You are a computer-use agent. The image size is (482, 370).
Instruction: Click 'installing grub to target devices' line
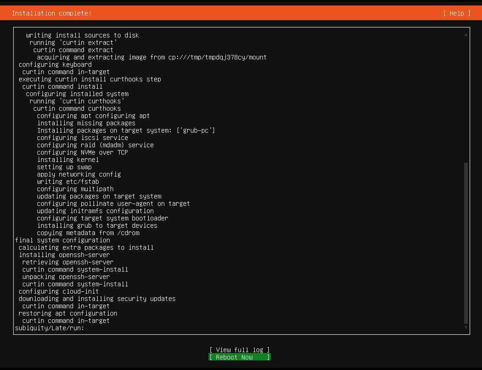point(97,225)
